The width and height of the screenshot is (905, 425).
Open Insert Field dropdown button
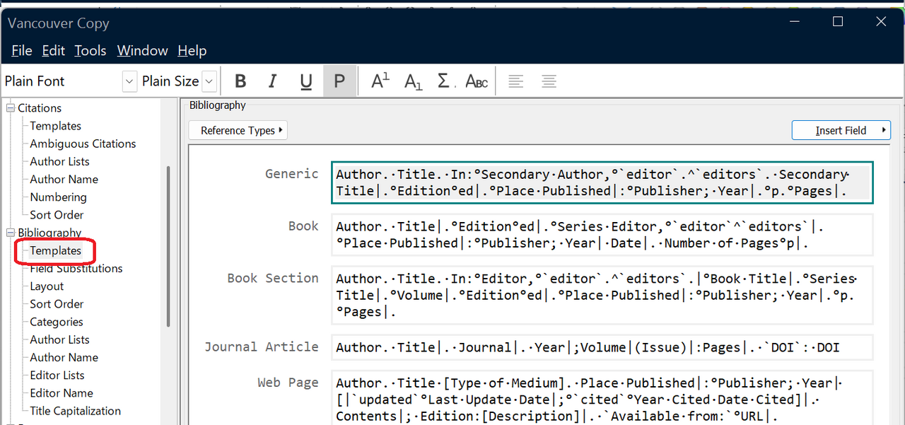[841, 130]
